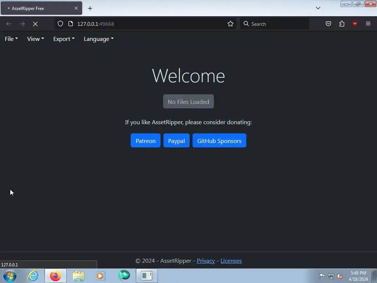Launch Internet Explorer from taskbar
Image resolution: width=377 pixels, height=283 pixels.
(33, 276)
